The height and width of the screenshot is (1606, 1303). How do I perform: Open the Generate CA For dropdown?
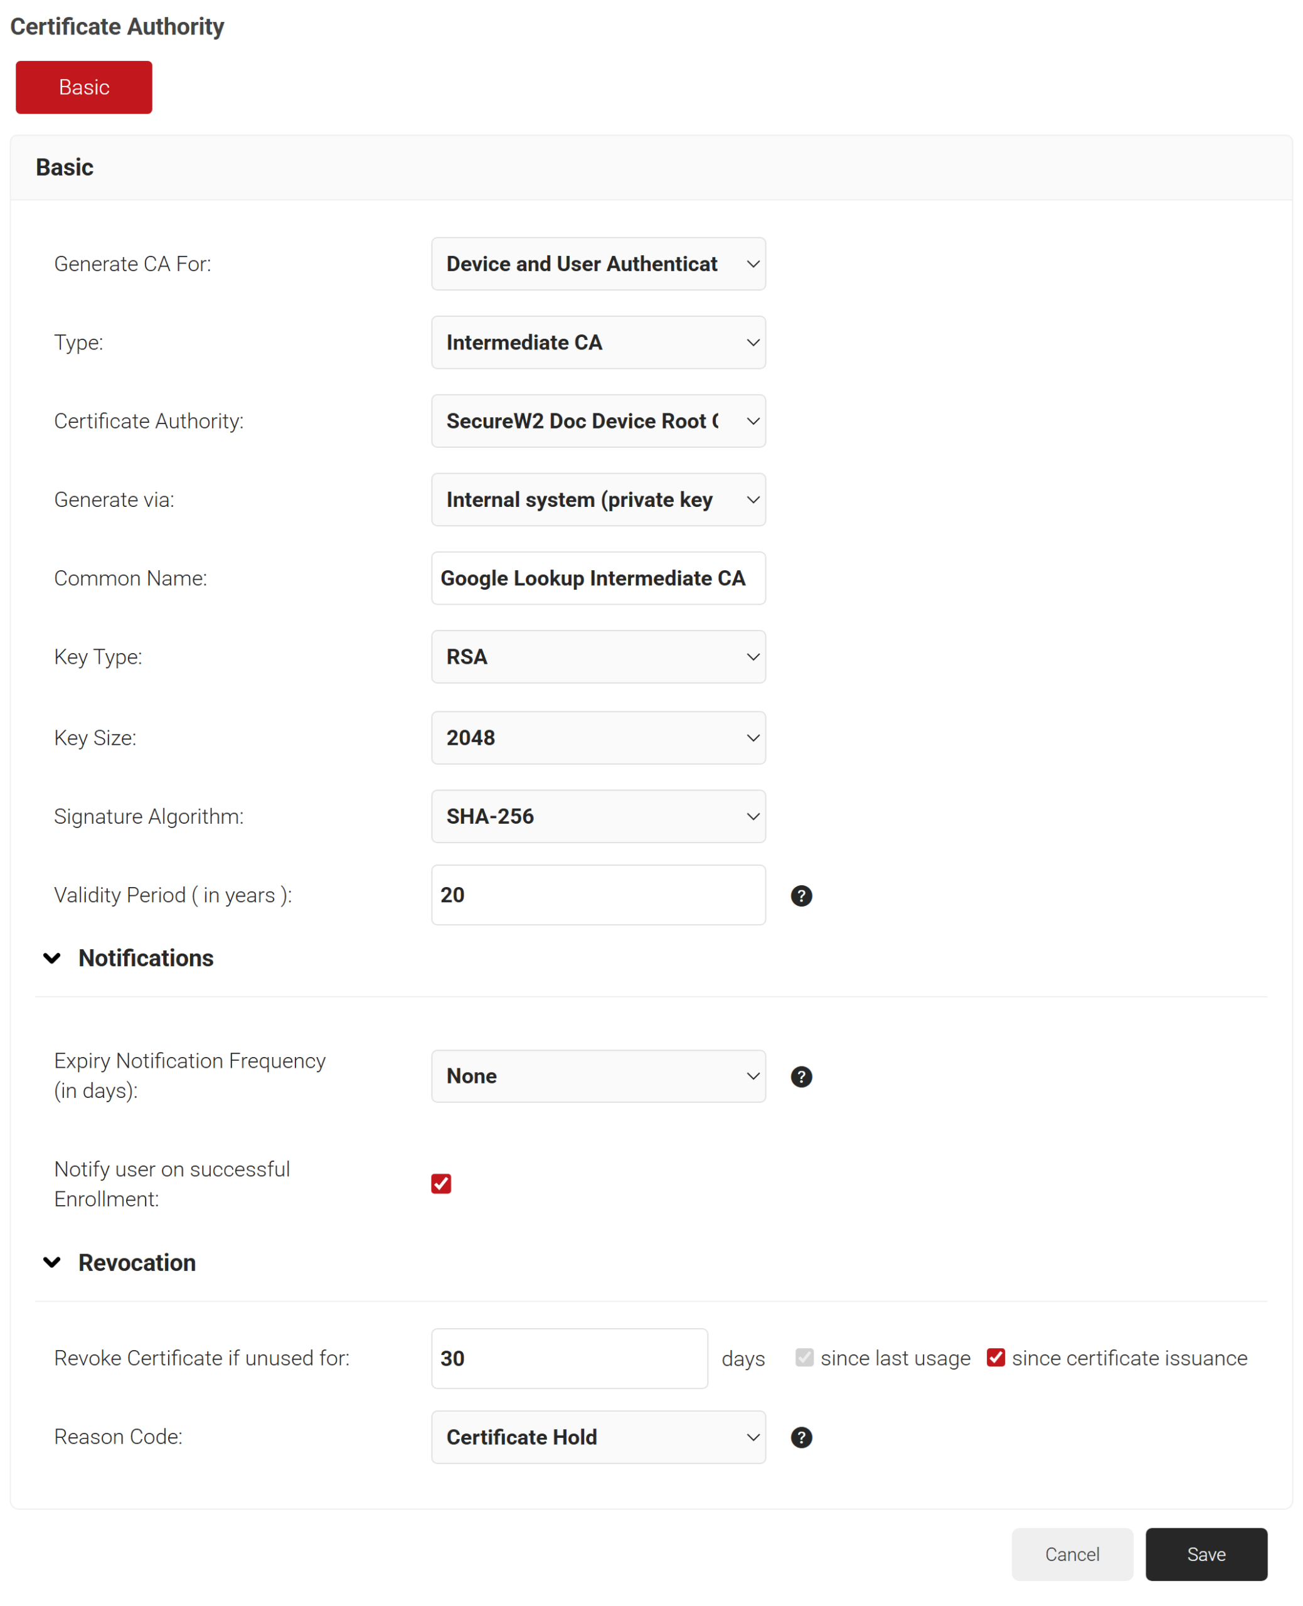(x=598, y=263)
